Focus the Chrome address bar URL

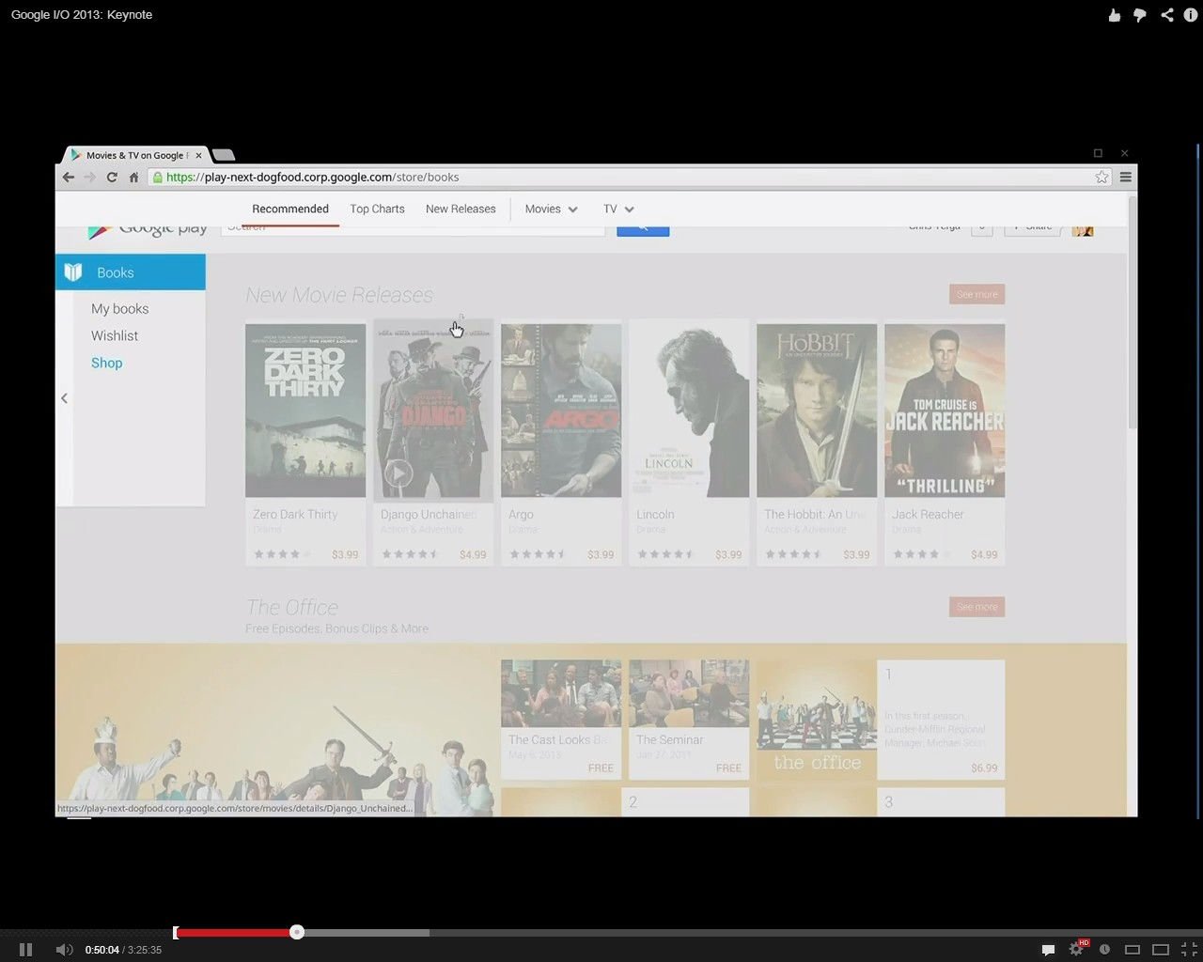[313, 177]
